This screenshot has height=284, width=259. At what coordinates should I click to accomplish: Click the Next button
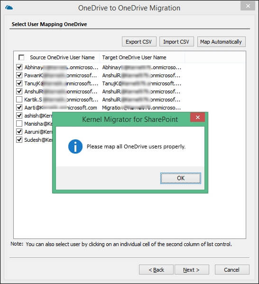coord(192,270)
